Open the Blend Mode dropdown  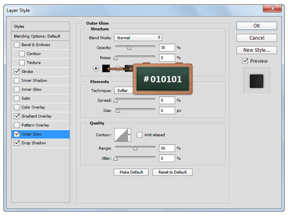point(138,38)
